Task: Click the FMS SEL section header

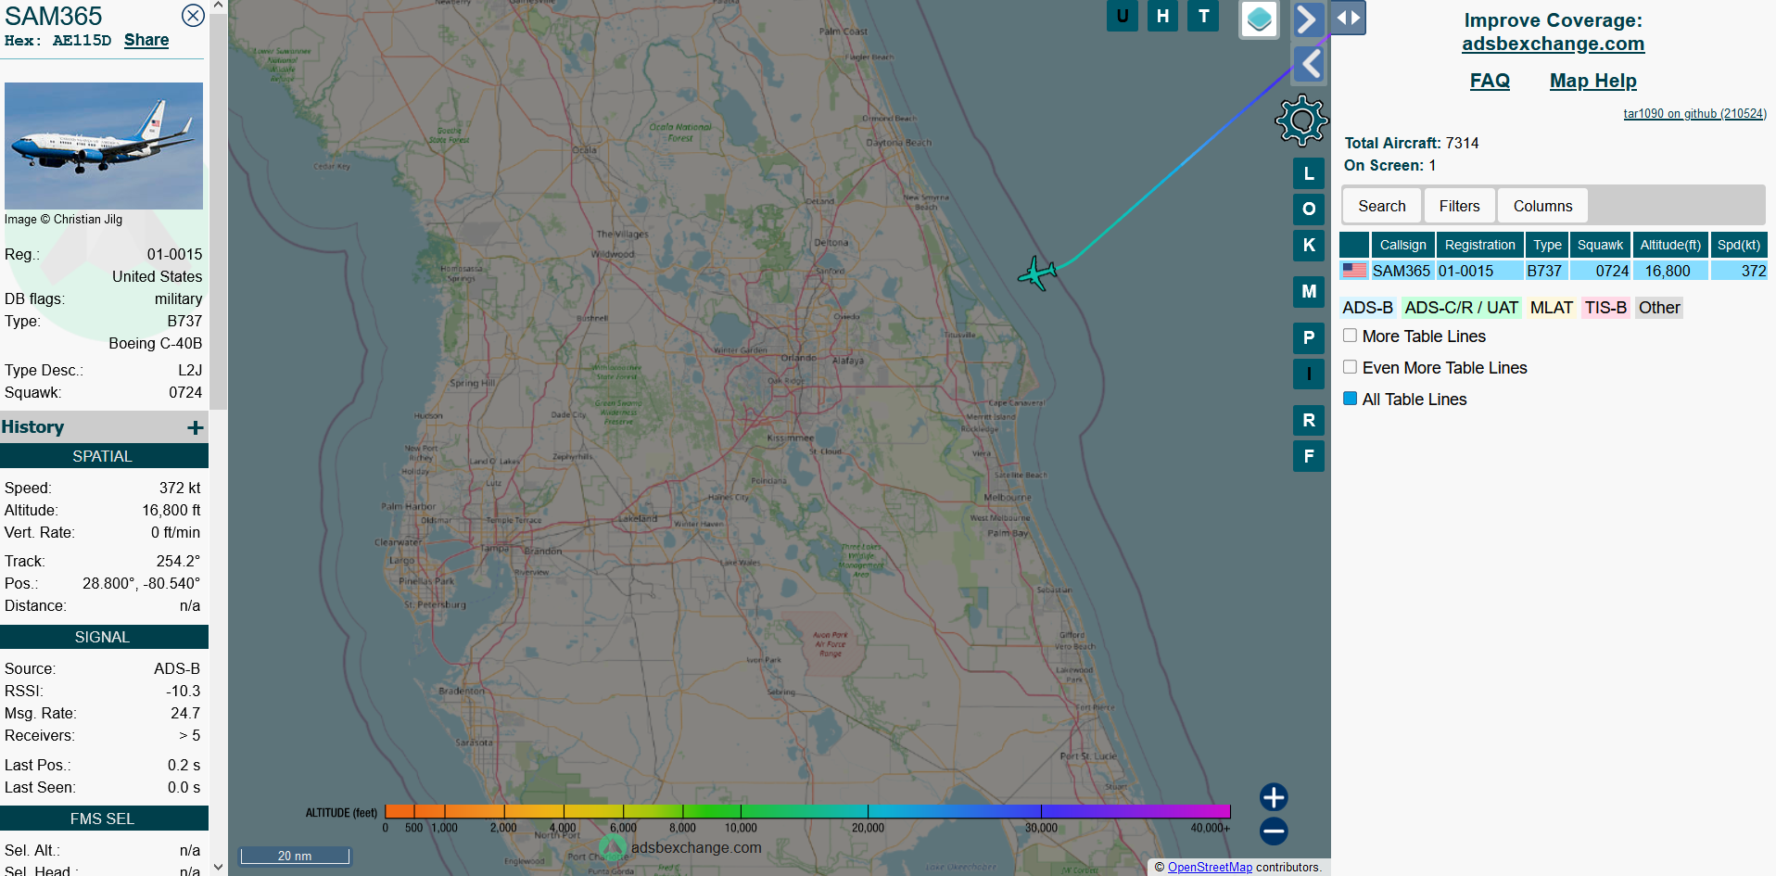Action: click(x=103, y=819)
